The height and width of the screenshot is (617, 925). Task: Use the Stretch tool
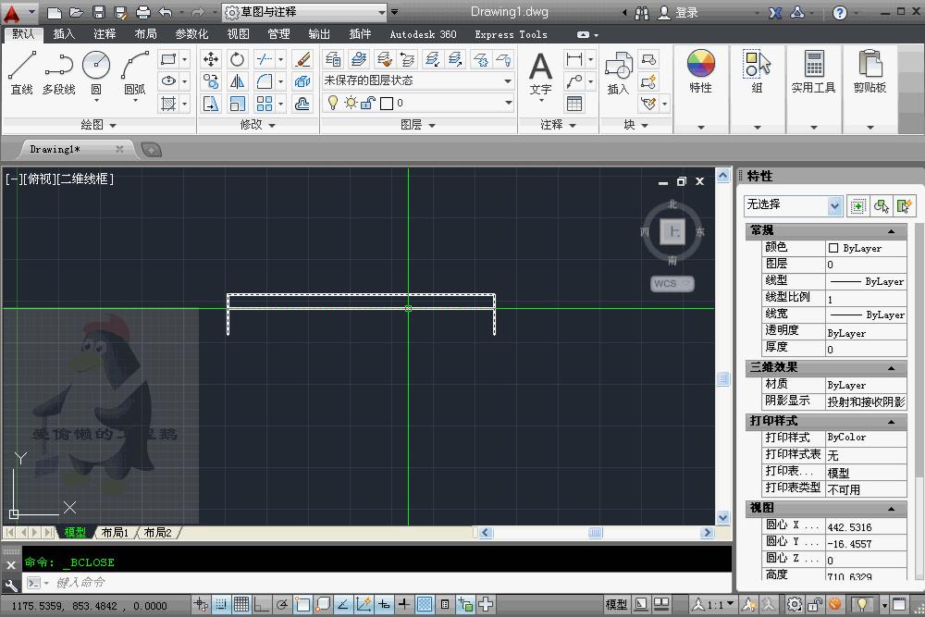coord(211,104)
